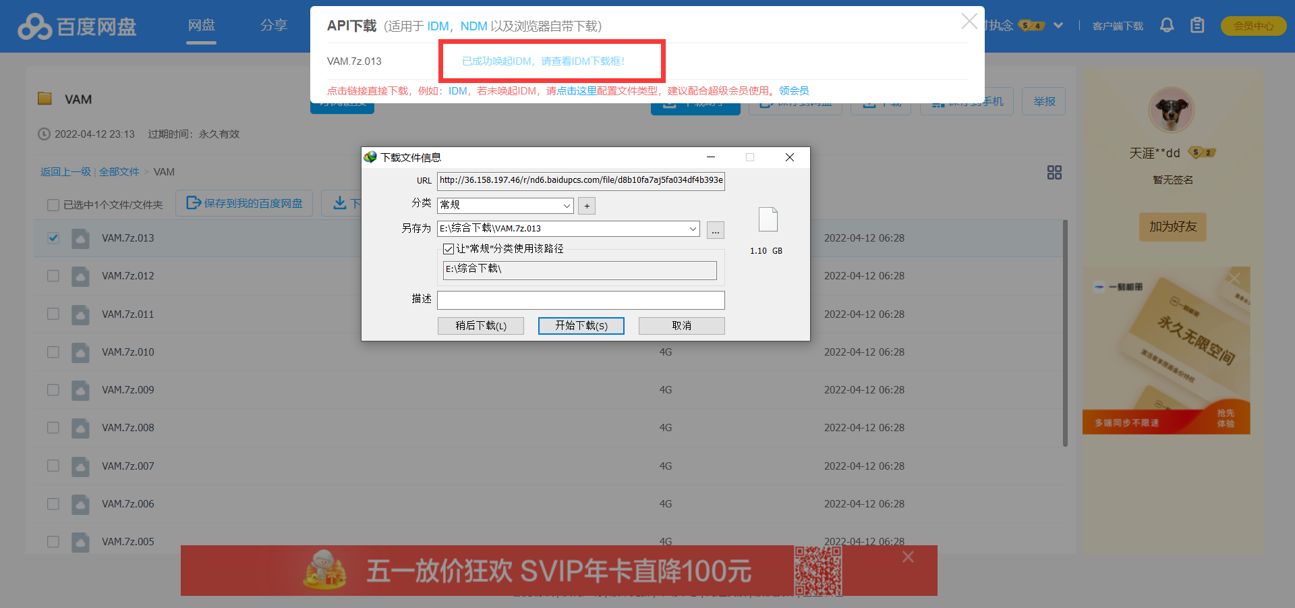Open the 网盘 tab
The height and width of the screenshot is (608, 1295).
tap(201, 26)
